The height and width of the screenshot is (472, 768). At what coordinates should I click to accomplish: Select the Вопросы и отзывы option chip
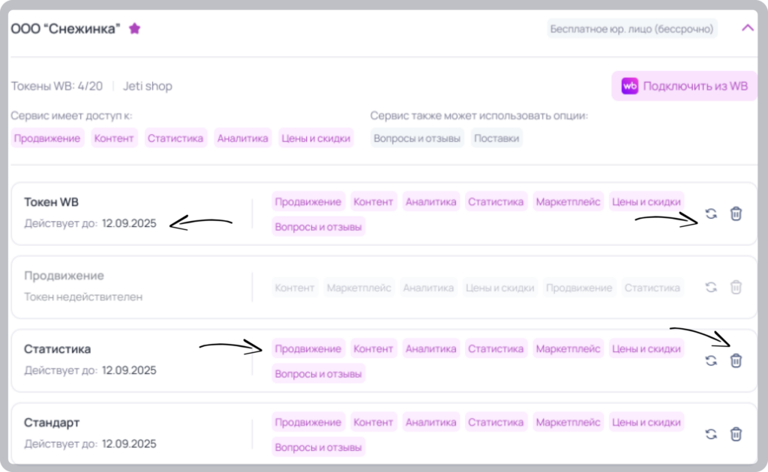click(x=417, y=139)
